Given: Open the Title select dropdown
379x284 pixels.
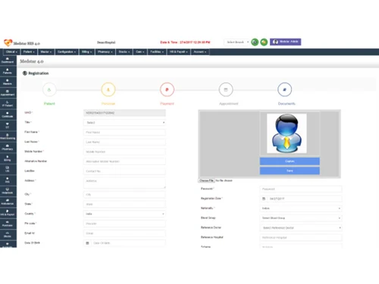Looking at the screenshot, I should [124, 123].
